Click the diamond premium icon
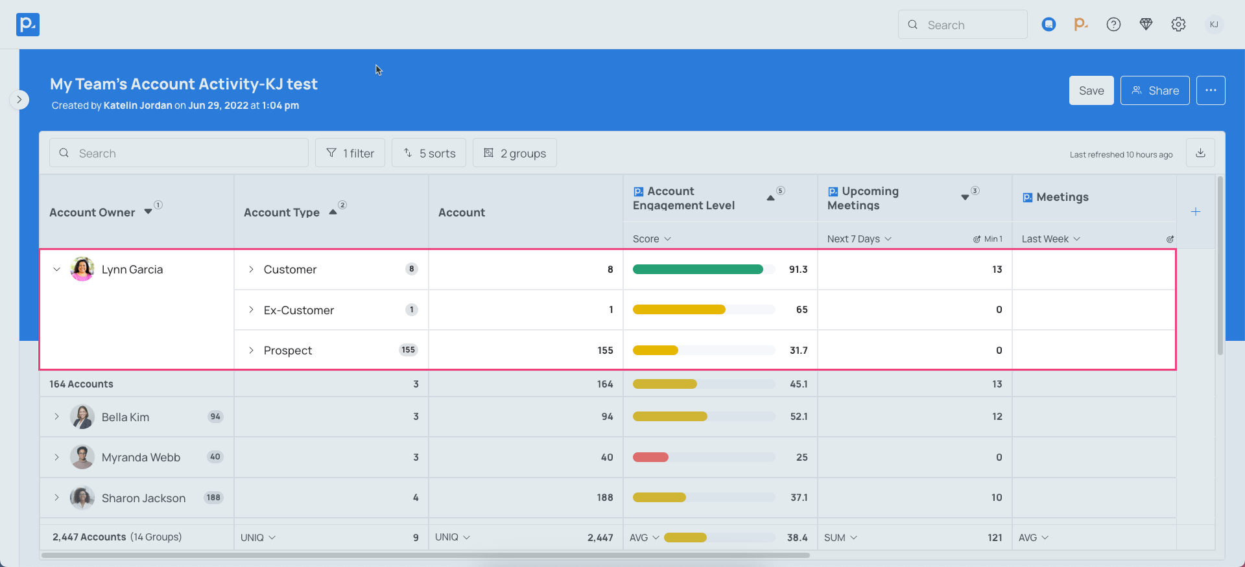This screenshot has height=567, width=1245. click(1146, 25)
